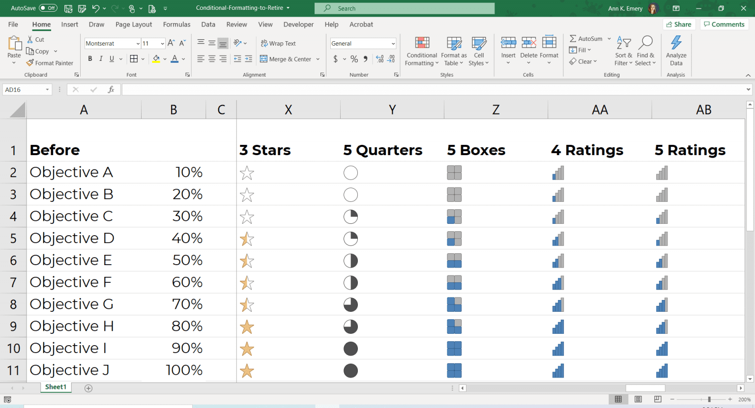Open the General number format dropdown
The height and width of the screenshot is (408, 755).
point(393,43)
